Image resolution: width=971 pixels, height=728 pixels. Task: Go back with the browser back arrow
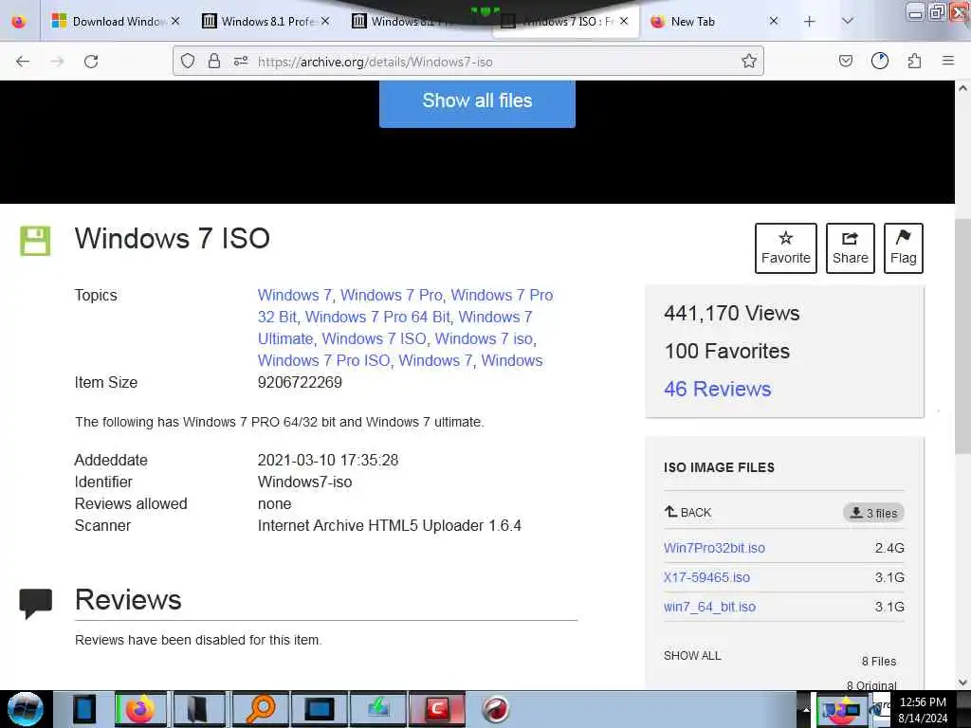tap(23, 62)
